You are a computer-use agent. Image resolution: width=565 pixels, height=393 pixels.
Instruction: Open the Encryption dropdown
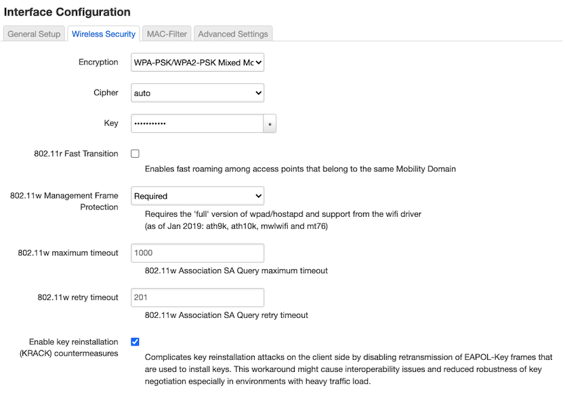click(197, 62)
